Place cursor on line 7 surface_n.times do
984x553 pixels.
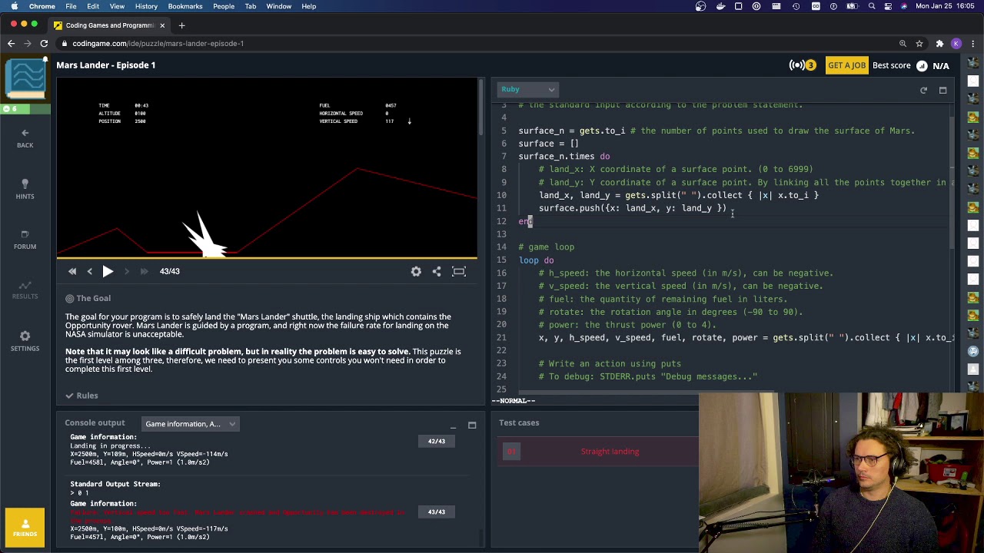click(x=564, y=157)
